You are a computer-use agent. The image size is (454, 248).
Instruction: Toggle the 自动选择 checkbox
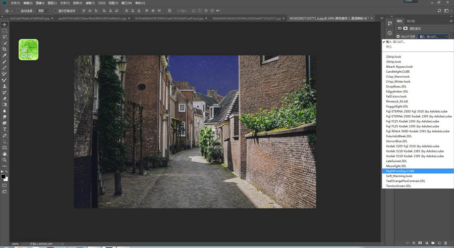click(18, 11)
